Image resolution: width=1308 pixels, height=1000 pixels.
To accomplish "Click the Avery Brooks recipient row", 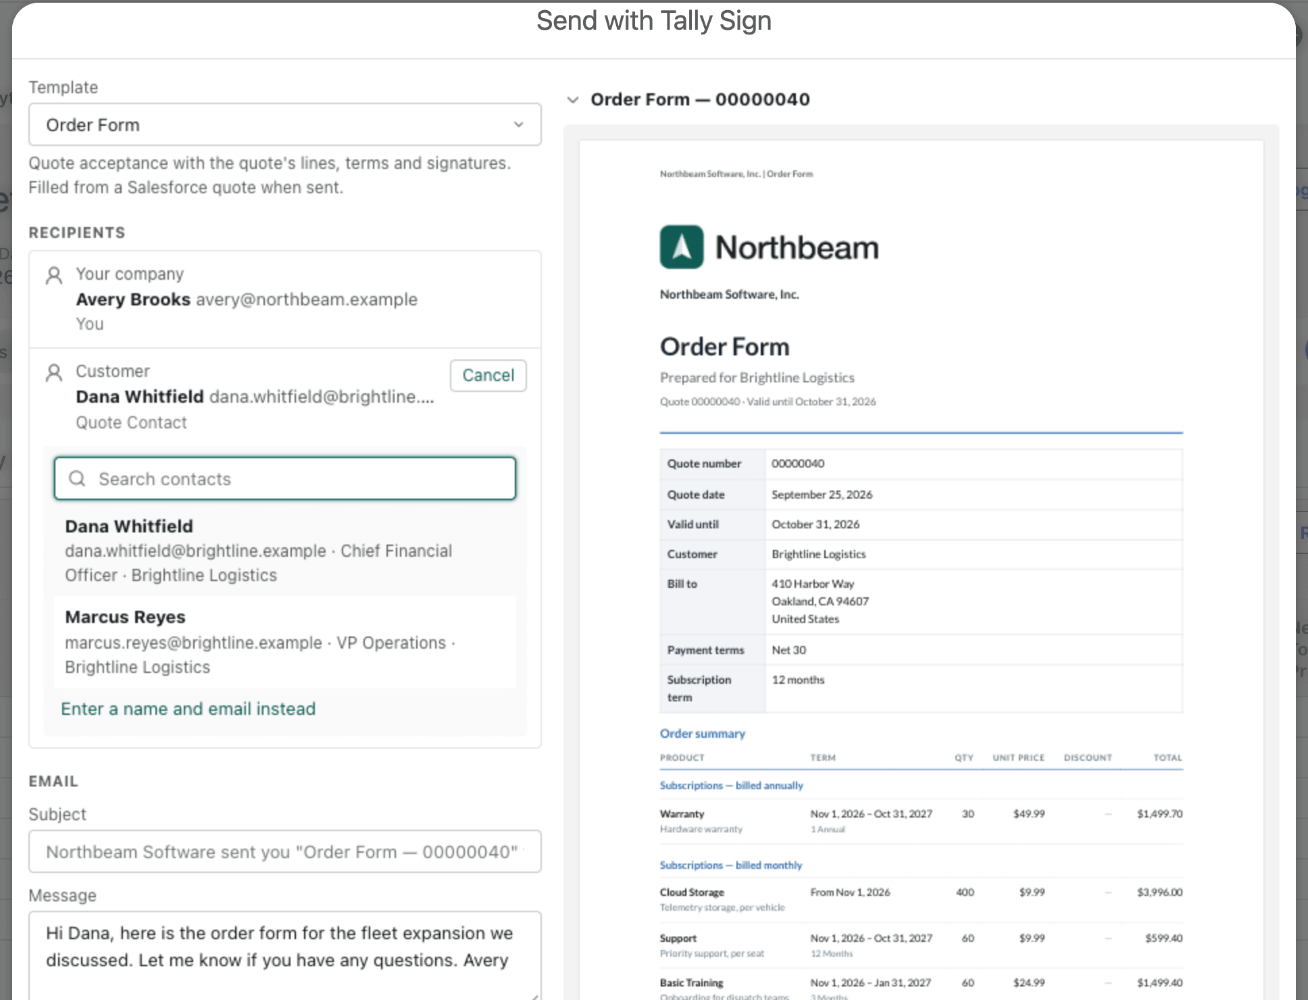I will pos(284,299).
